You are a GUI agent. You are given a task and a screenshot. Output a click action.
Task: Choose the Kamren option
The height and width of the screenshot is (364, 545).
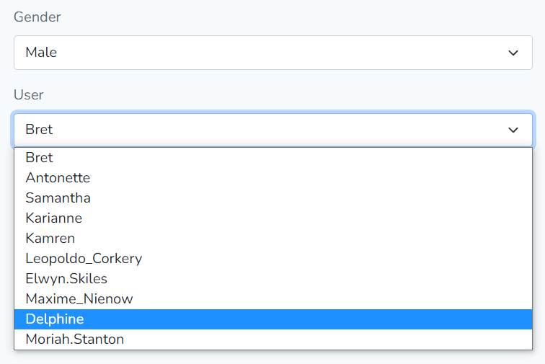point(50,238)
